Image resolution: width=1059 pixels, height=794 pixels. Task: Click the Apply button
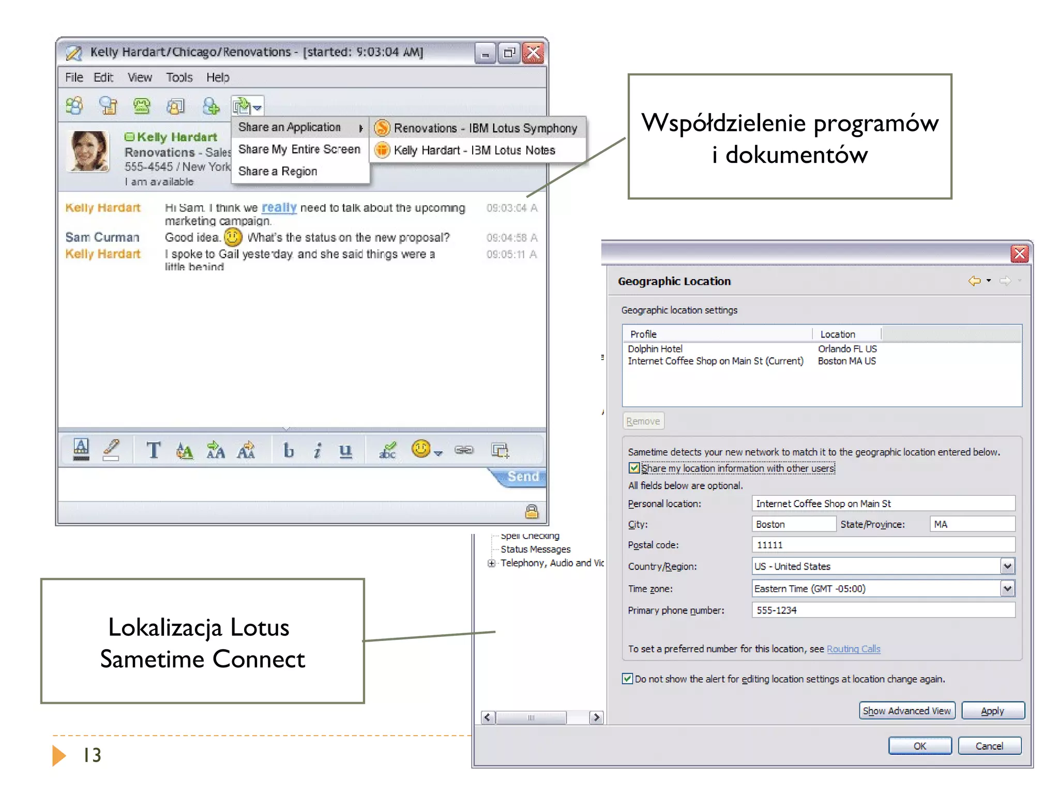point(992,711)
